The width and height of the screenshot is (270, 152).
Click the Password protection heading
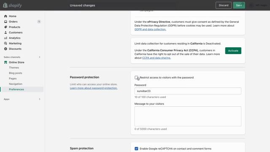[84, 77]
